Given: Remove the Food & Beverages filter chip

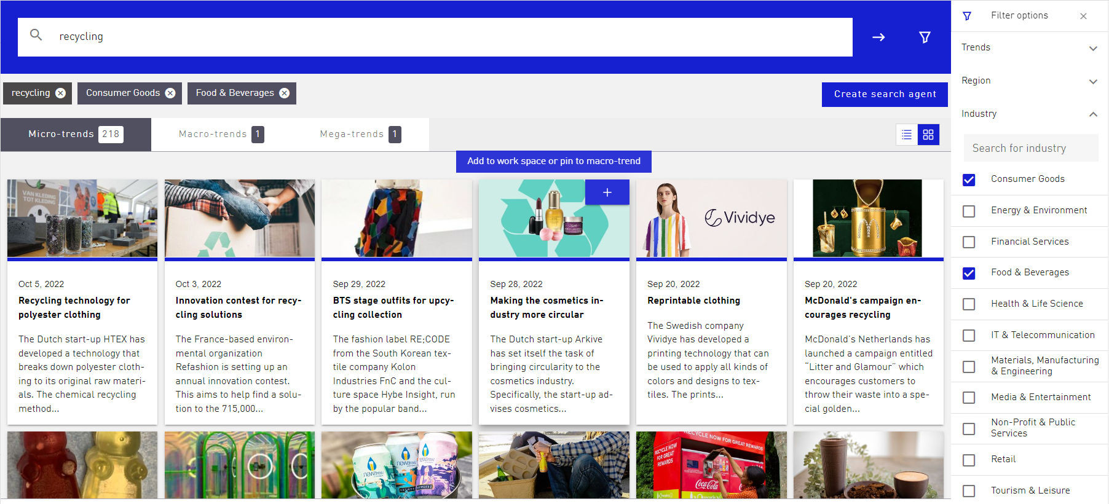Looking at the screenshot, I should (284, 93).
